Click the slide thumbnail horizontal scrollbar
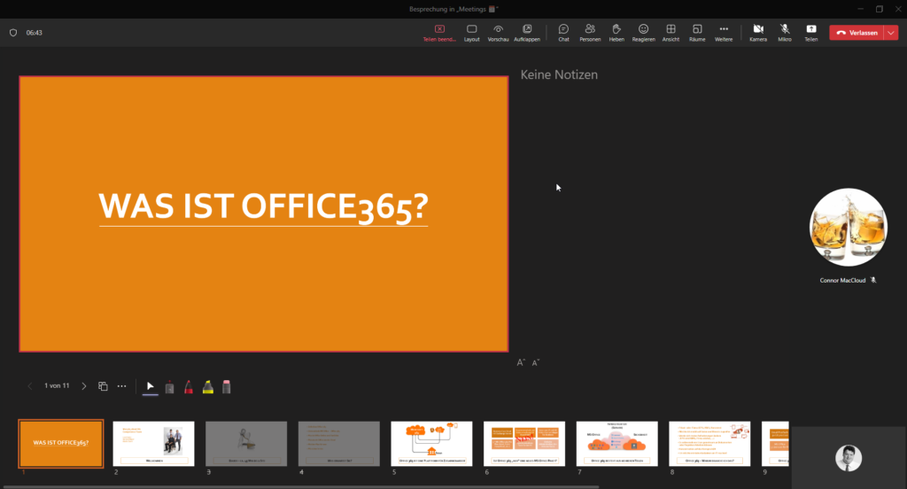The height and width of the screenshot is (489, 907). 301,486
